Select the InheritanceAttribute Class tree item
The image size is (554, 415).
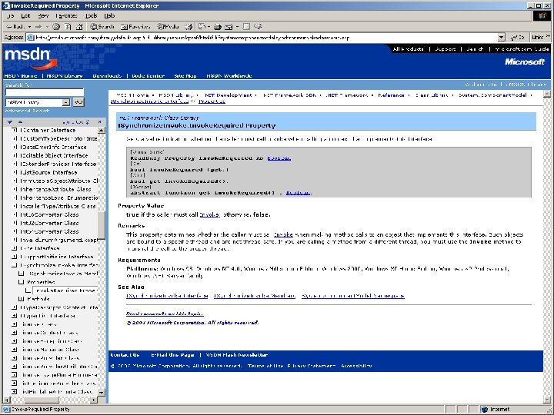click(x=55, y=190)
